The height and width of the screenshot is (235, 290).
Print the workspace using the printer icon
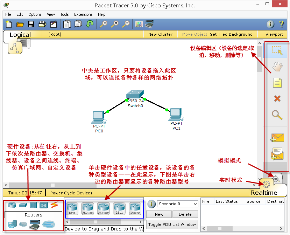(x=42, y=24)
